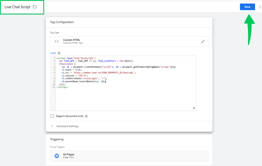Click the help icon beside Support document.write
262x166 pixels.
coord(86,116)
